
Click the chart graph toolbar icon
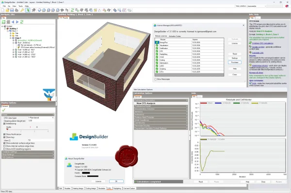100,10
